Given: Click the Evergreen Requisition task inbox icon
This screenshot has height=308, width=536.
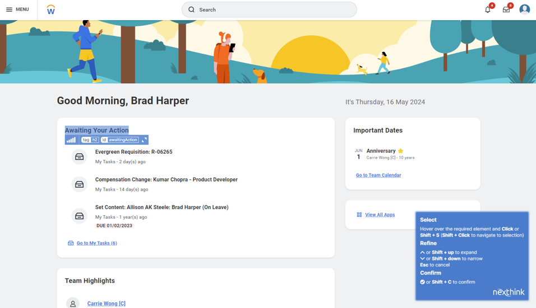Looking at the screenshot, I should (x=80, y=157).
